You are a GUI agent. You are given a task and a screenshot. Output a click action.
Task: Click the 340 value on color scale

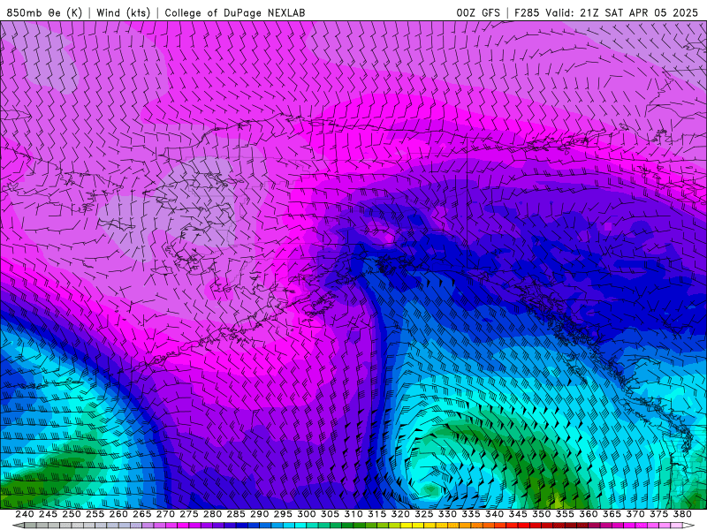[494, 514]
